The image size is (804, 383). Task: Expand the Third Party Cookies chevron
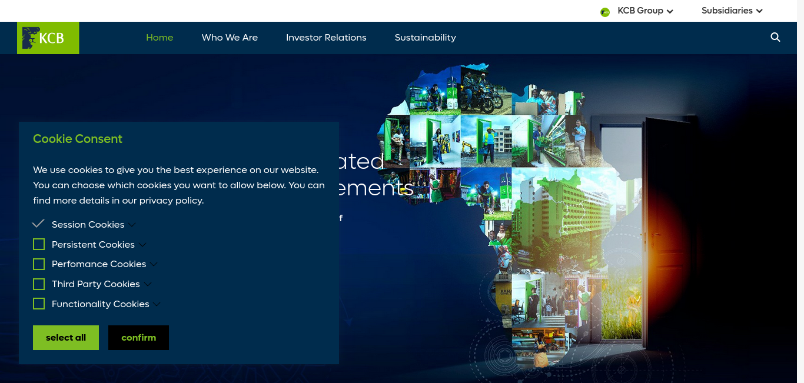tap(148, 284)
